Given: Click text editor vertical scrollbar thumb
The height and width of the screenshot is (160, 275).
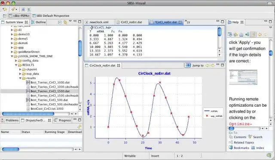Looking at the screenshot, I should pos(219,32).
